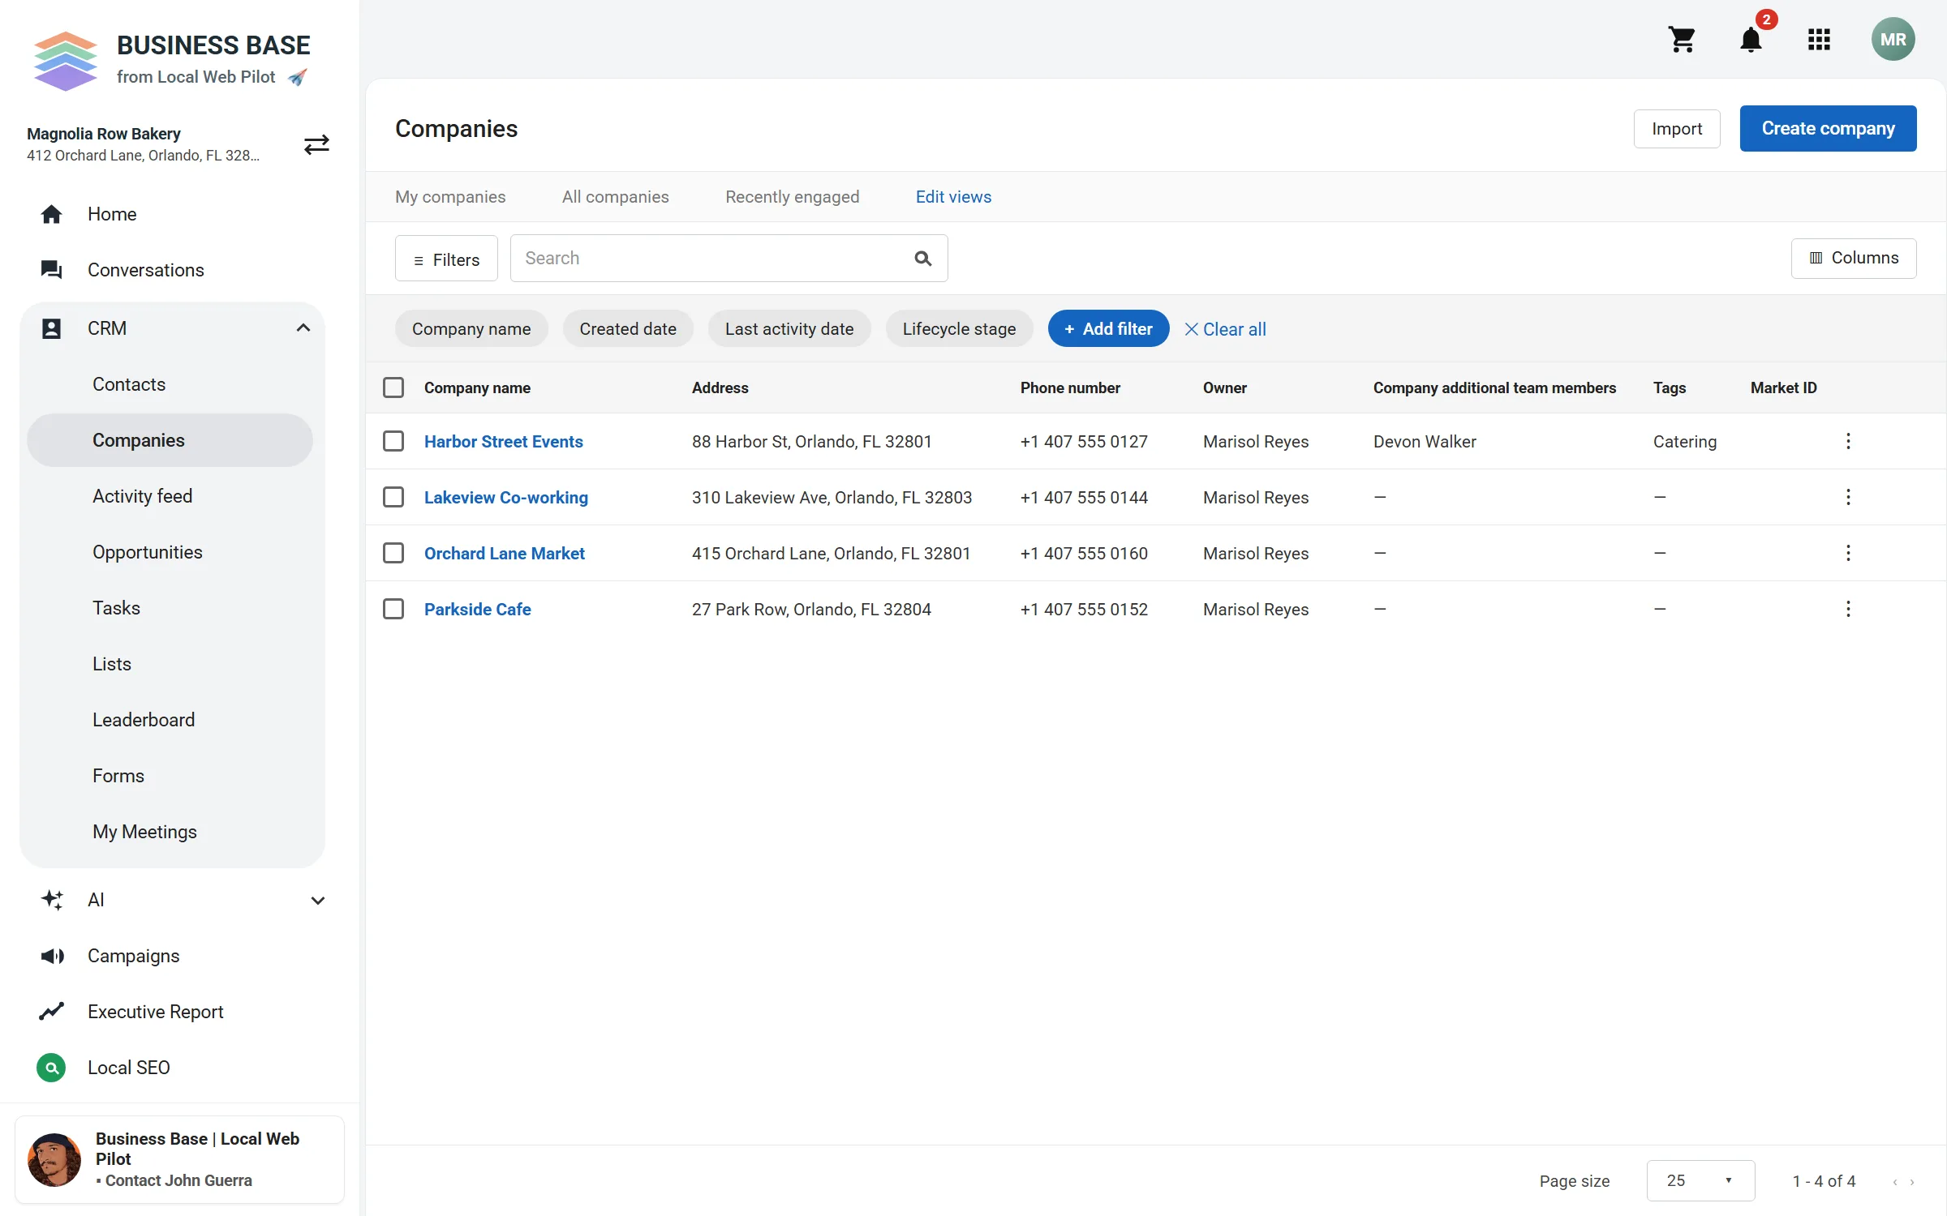Click the Conversations chat icon
Viewport: 1947px width, 1216px height.
(51, 270)
